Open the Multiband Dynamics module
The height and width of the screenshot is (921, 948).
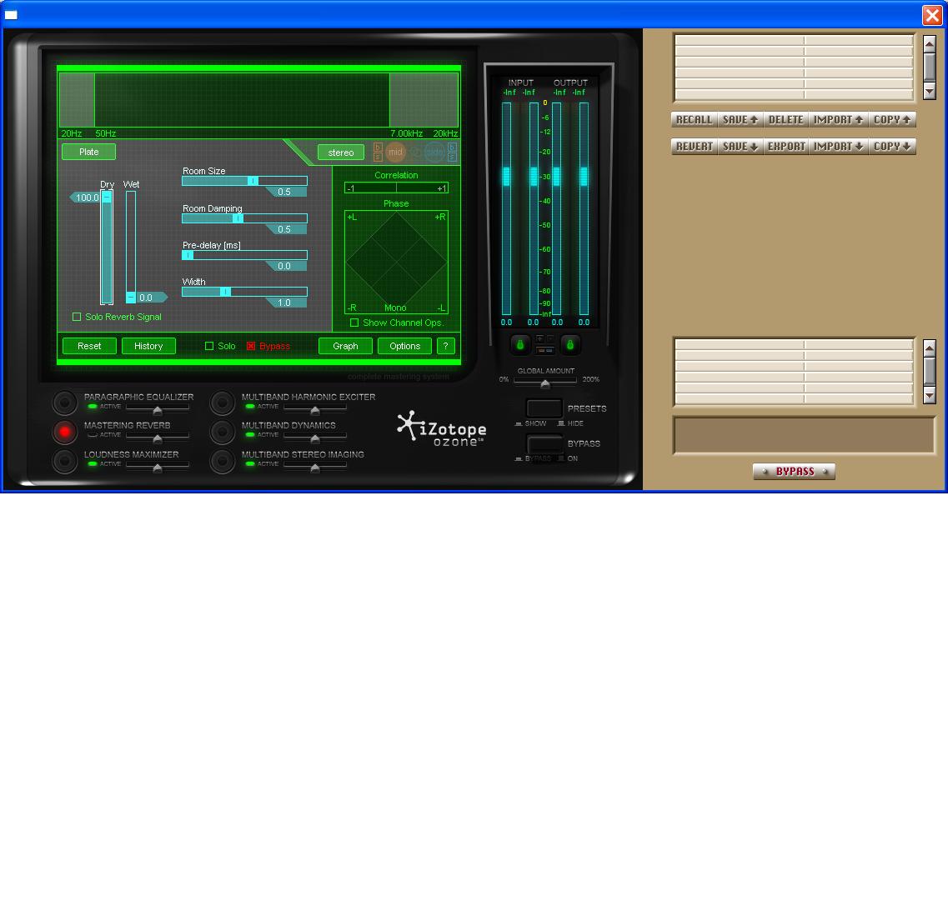(x=222, y=432)
